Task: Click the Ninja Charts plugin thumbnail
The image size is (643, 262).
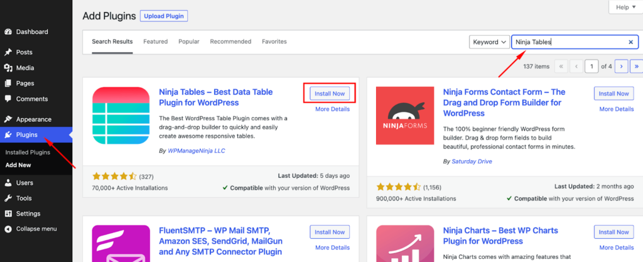Action: 405,244
